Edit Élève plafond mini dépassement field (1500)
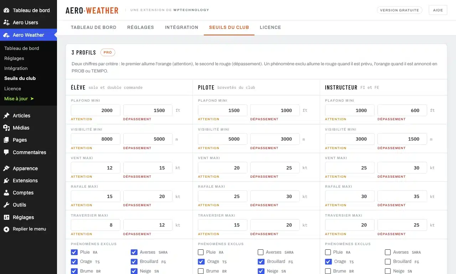Image resolution: width=456 pixels, height=274 pixels. [148, 110]
